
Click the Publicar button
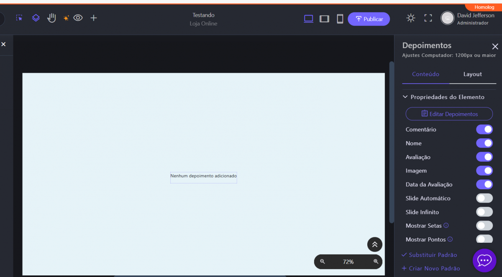(x=369, y=19)
